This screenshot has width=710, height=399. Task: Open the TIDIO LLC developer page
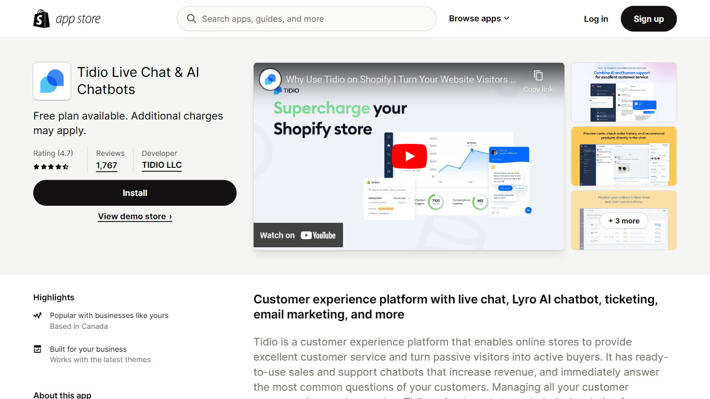tap(162, 165)
